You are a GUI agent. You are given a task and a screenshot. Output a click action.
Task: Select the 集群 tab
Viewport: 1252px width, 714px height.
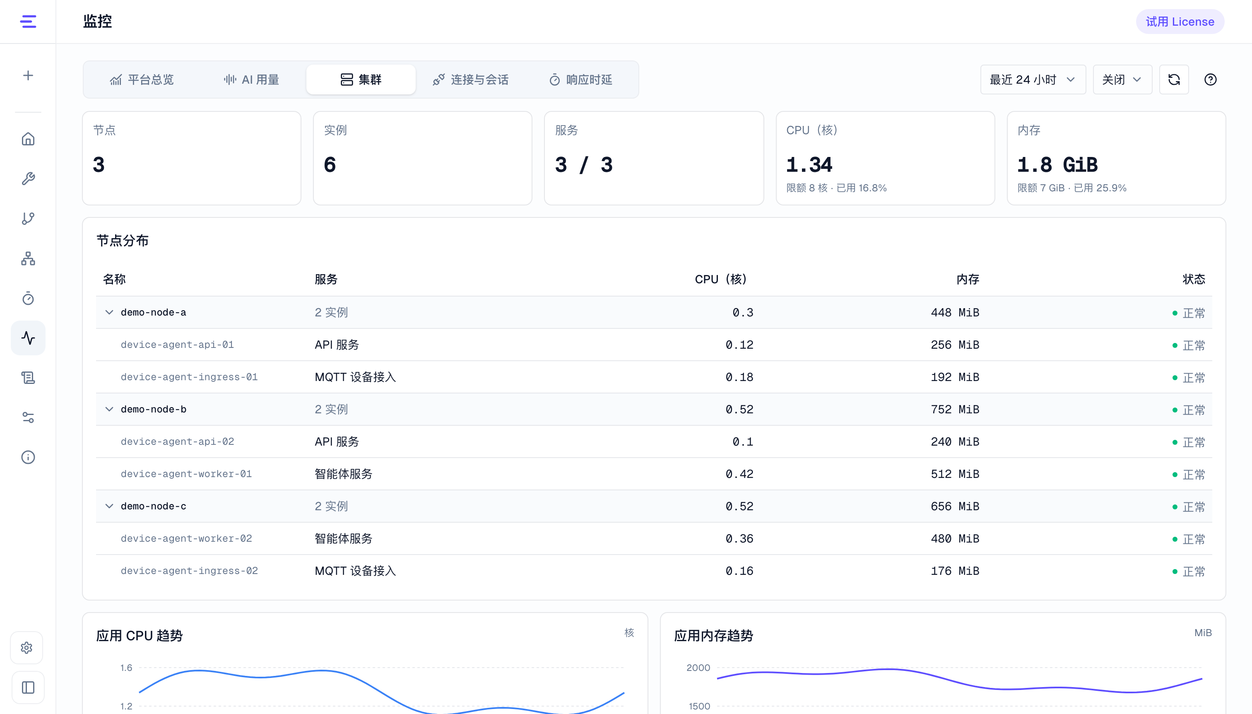[x=361, y=80]
